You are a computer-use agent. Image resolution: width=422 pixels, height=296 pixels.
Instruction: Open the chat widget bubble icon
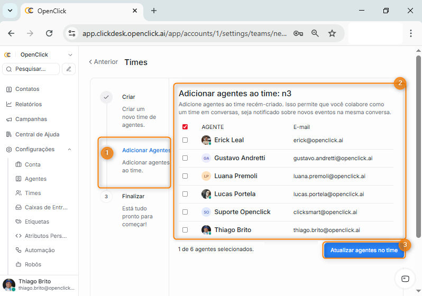(x=405, y=279)
